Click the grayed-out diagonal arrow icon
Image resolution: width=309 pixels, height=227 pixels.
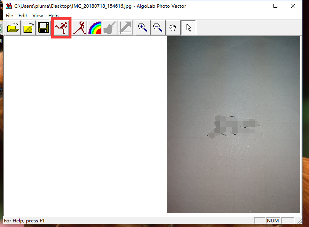pyautogui.click(x=125, y=28)
